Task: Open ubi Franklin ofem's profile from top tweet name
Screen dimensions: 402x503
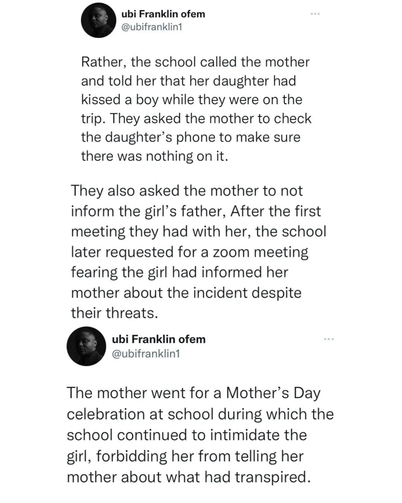Action: tap(163, 14)
